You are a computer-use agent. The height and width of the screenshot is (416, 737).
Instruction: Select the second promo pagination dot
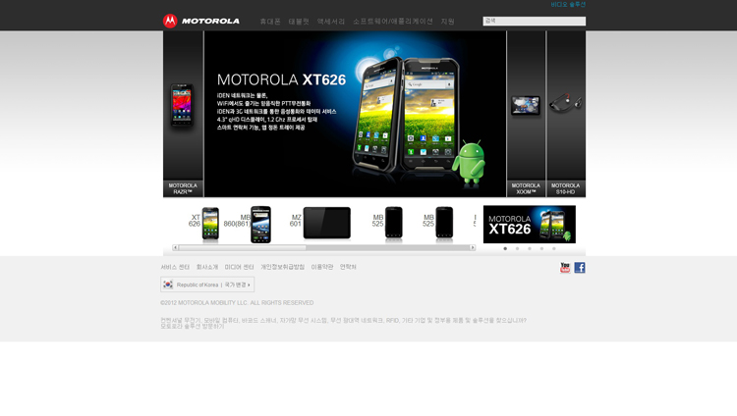(x=518, y=249)
